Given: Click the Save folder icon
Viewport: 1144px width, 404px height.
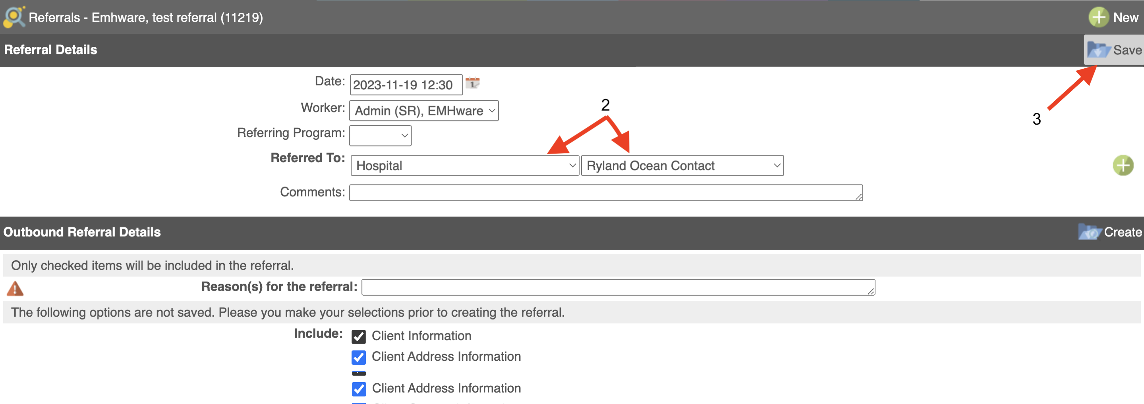Looking at the screenshot, I should point(1100,50).
